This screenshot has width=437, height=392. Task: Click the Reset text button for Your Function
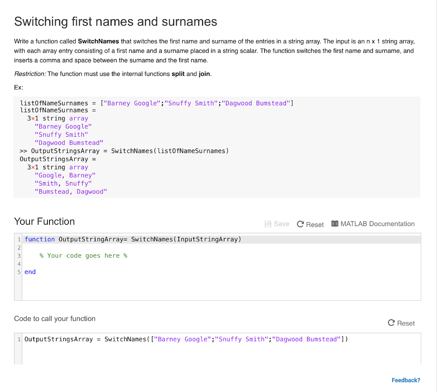pyautogui.click(x=315, y=224)
